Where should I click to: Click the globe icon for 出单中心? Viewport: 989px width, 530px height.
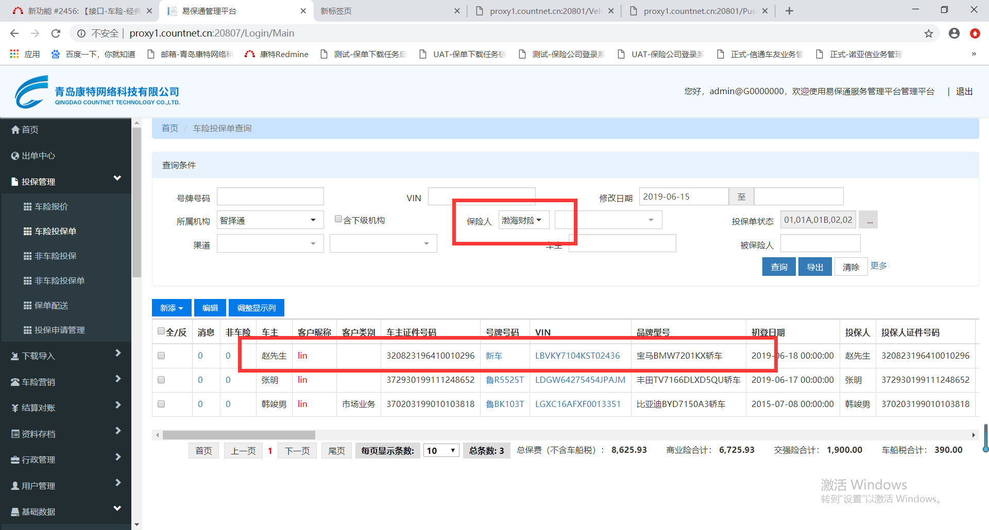click(x=15, y=155)
